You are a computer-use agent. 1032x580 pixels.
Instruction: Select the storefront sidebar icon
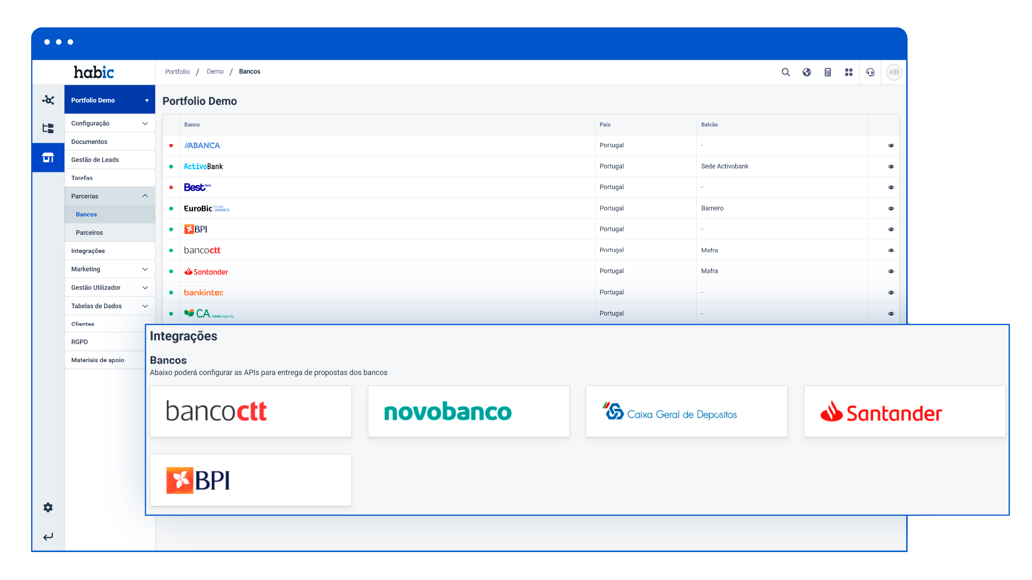click(x=48, y=157)
